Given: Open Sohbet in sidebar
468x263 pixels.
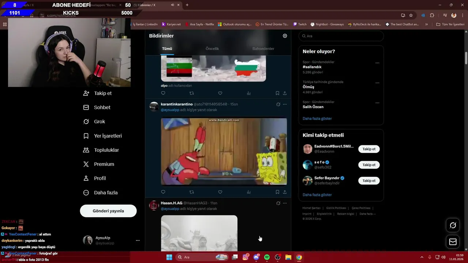Looking at the screenshot, I should (97, 107).
